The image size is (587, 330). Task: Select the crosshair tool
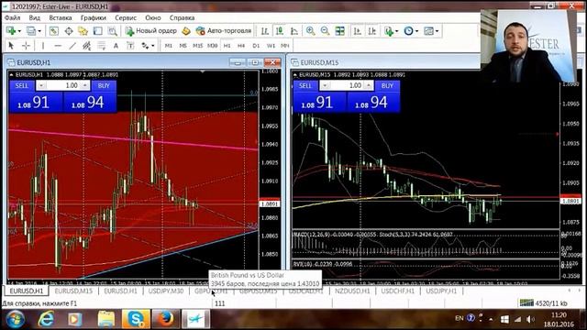26,46
